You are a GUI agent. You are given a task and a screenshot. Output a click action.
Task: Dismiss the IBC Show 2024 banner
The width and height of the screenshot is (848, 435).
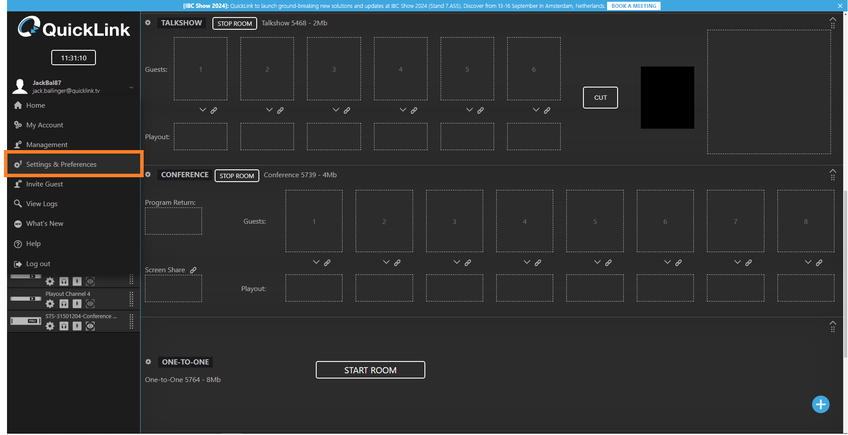coord(840,6)
